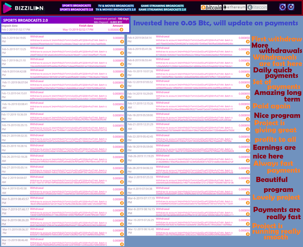Screen dimensions: 303x247
Task: Click amount 0.000850 in Mar-4-2019 03:45:58 row
Action: point(118,189)
